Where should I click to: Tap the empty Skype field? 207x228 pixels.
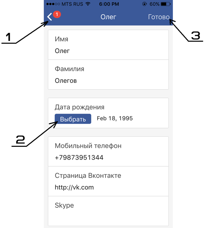pyautogui.click(x=108, y=211)
